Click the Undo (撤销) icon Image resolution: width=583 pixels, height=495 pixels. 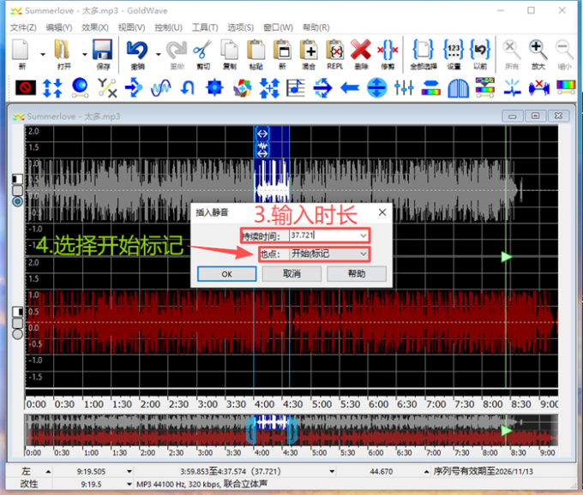pos(137,52)
